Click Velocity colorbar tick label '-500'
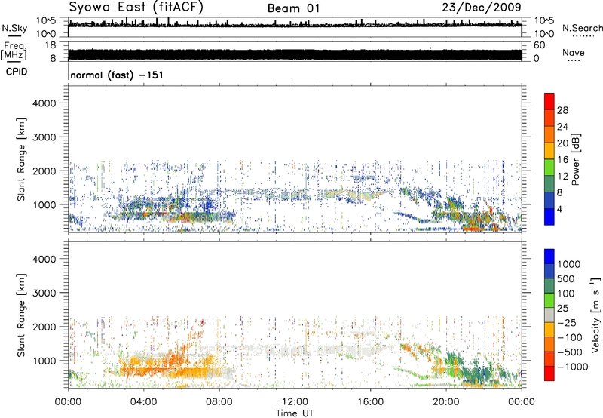This screenshot has width=603, height=418. point(570,352)
